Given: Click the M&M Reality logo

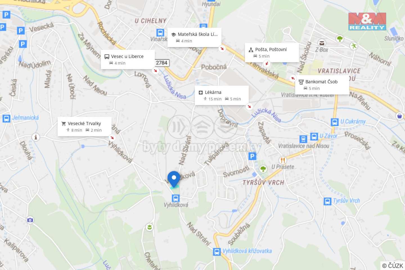Looking at the screenshot, I should [367, 21].
